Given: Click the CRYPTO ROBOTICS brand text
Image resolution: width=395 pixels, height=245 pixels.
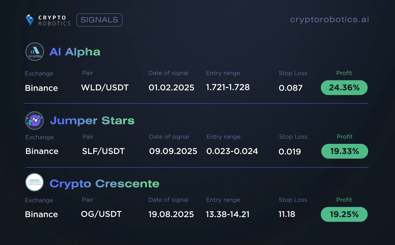Looking at the screenshot, I should click(x=54, y=20).
